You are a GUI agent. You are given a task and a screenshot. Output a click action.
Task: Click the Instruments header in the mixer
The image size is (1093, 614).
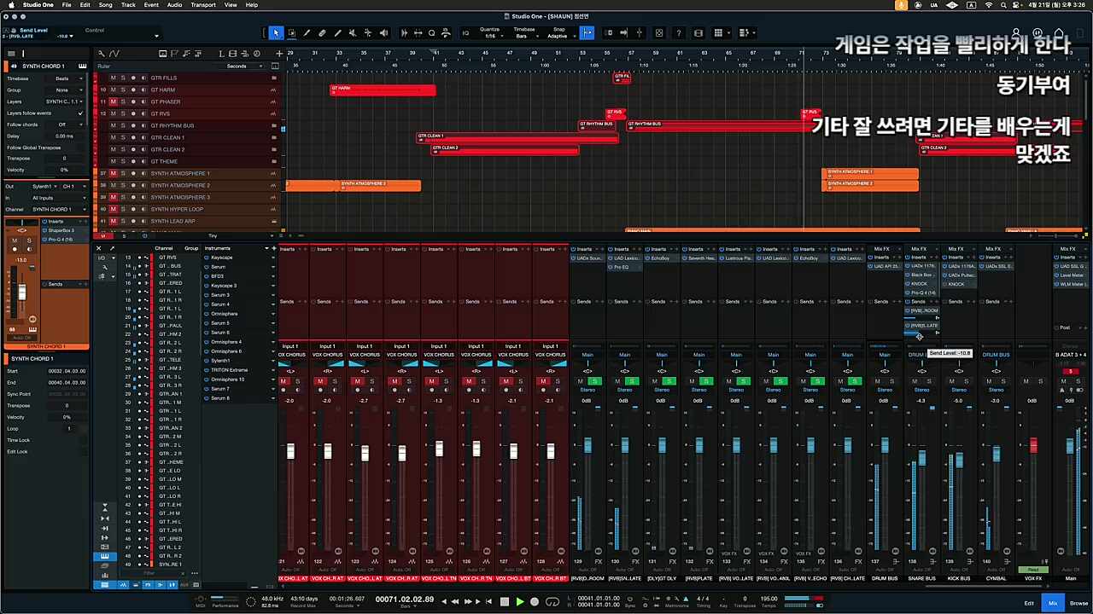point(218,248)
